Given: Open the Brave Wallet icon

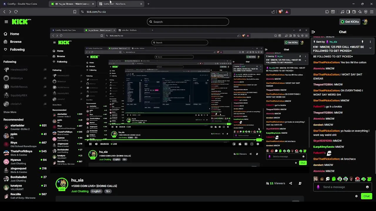Looking at the screenshot, I should coord(354,12).
